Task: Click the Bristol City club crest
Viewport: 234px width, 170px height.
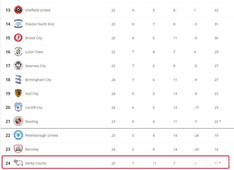Action: pyautogui.click(x=18, y=38)
